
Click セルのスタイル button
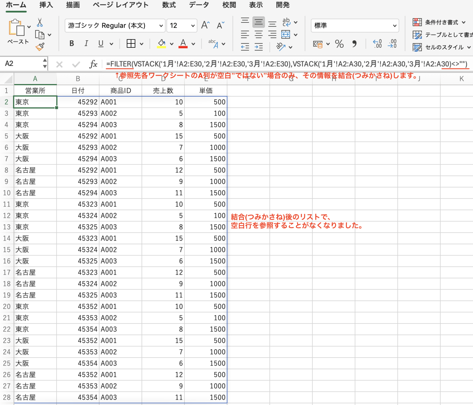point(442,47)
